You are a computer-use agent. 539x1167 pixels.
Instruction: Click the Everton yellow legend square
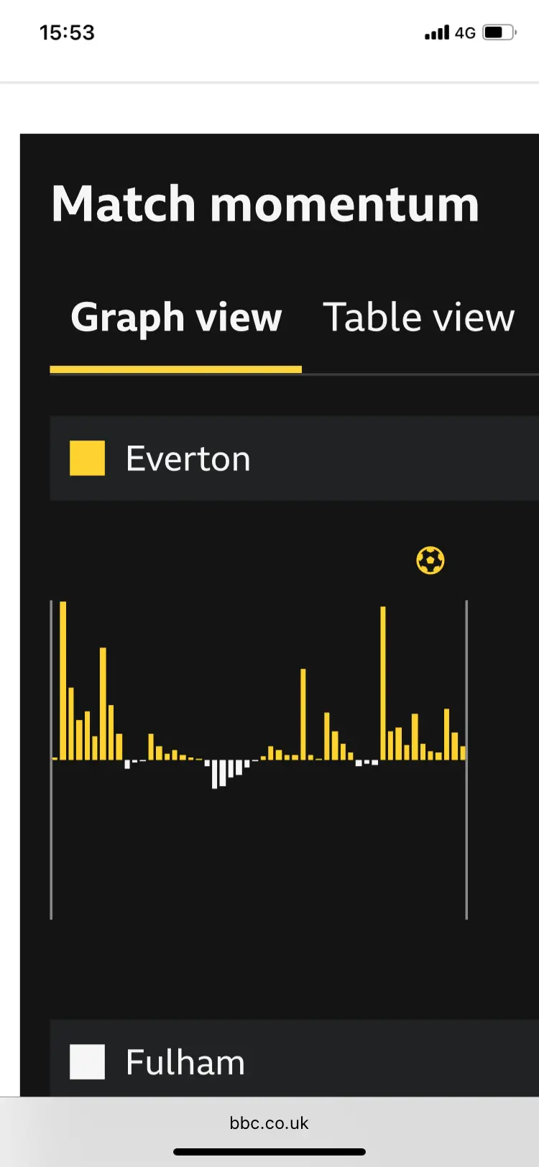pos(87,458)
